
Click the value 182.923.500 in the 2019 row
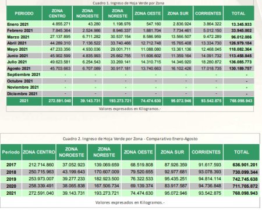pos(107,178)
